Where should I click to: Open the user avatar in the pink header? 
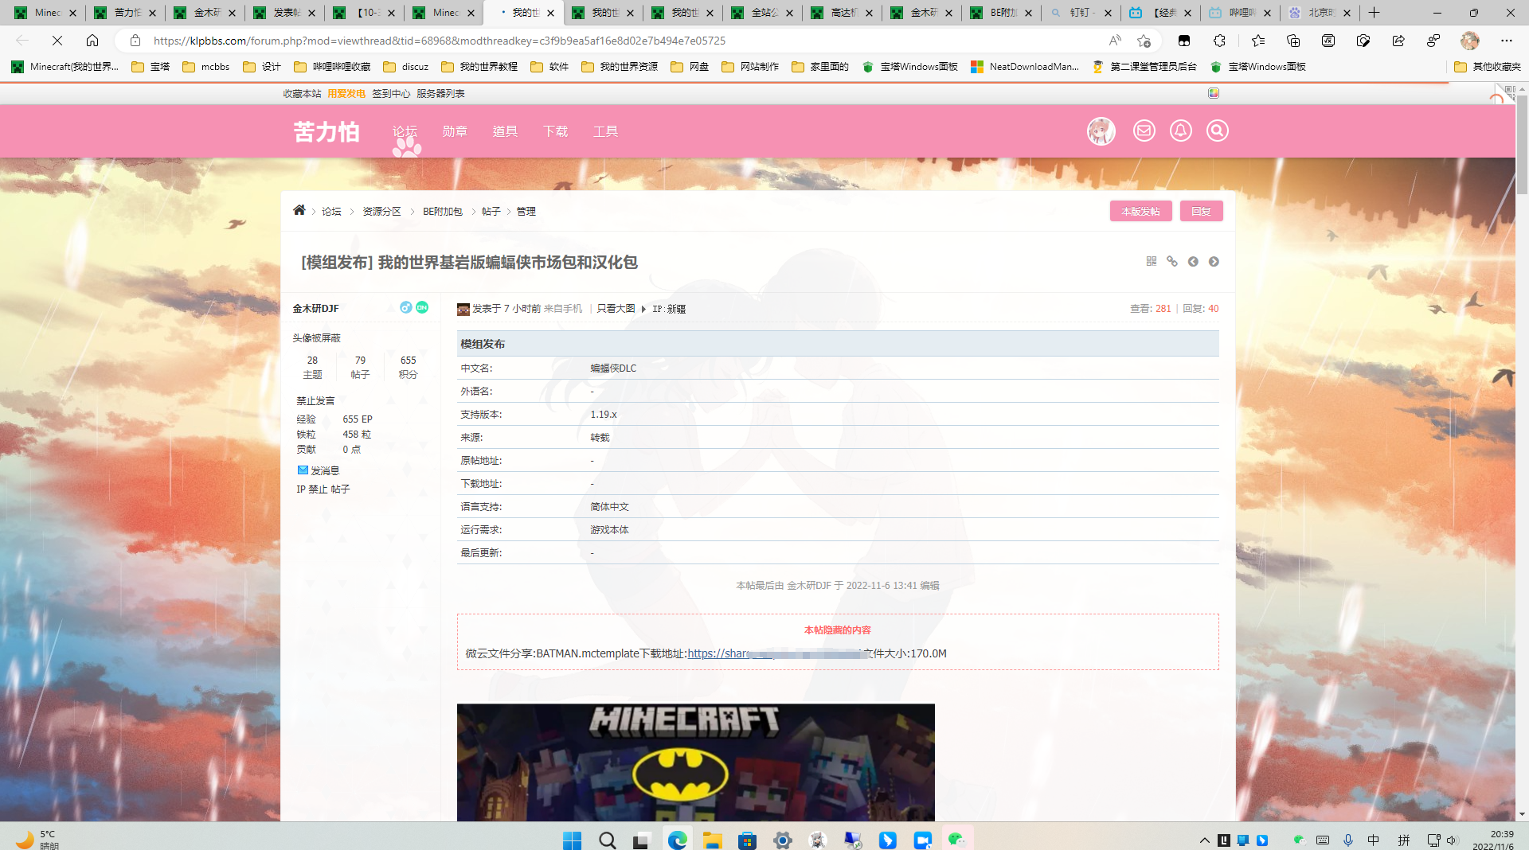click(x=1101, y=131)
